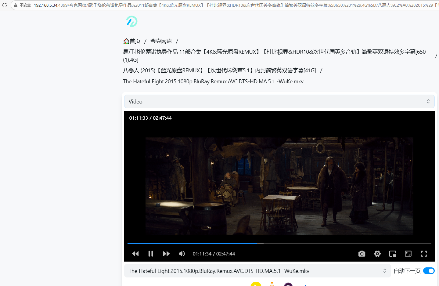Disable the 自动下一页 toggle

[429, 271]
